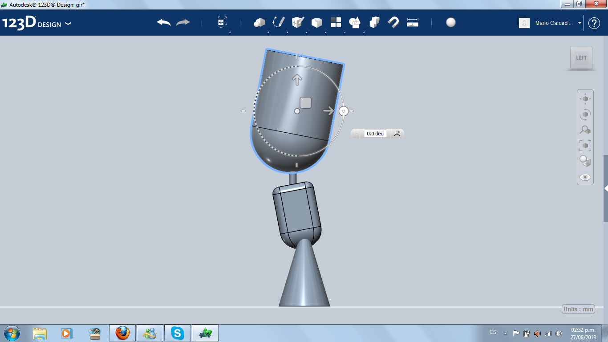Open the Primitives tool menu
This screenshot has width=608, height=342.
coord(259,23)
